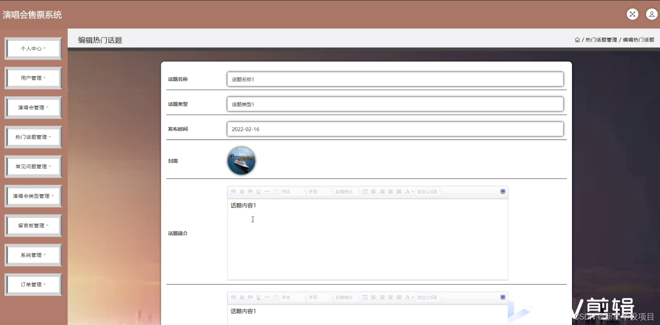660x325 pixels.
Task: Align text right in 话题简介 editor
Action: pos(382,191)
